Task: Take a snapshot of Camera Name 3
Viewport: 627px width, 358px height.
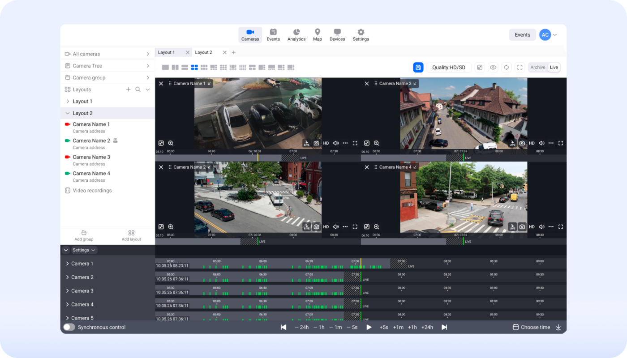Action: point(522,143)
